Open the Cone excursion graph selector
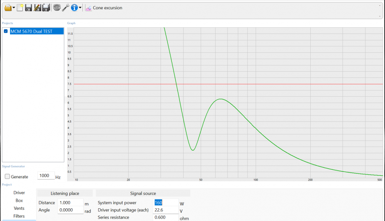 click(x=104, y=8)
